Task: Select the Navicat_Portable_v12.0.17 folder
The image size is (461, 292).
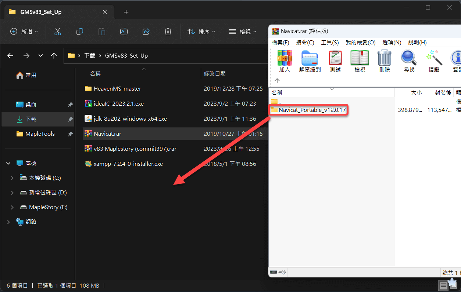Action: [x=309, y=110]
